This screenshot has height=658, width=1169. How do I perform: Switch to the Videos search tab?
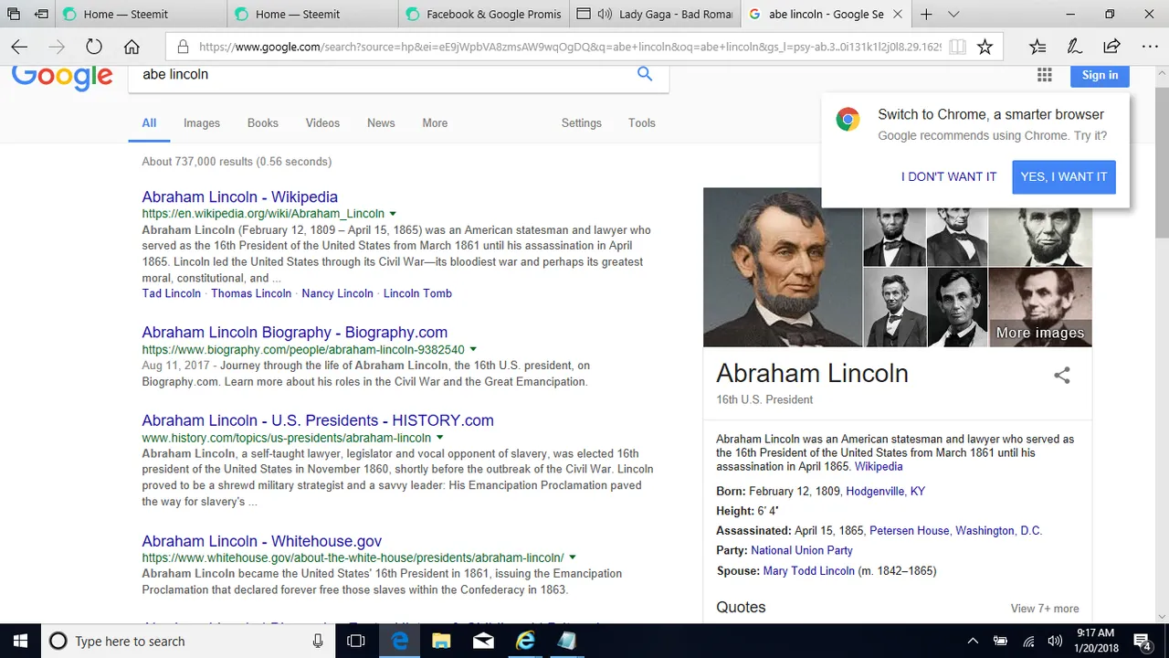(322, 123)
